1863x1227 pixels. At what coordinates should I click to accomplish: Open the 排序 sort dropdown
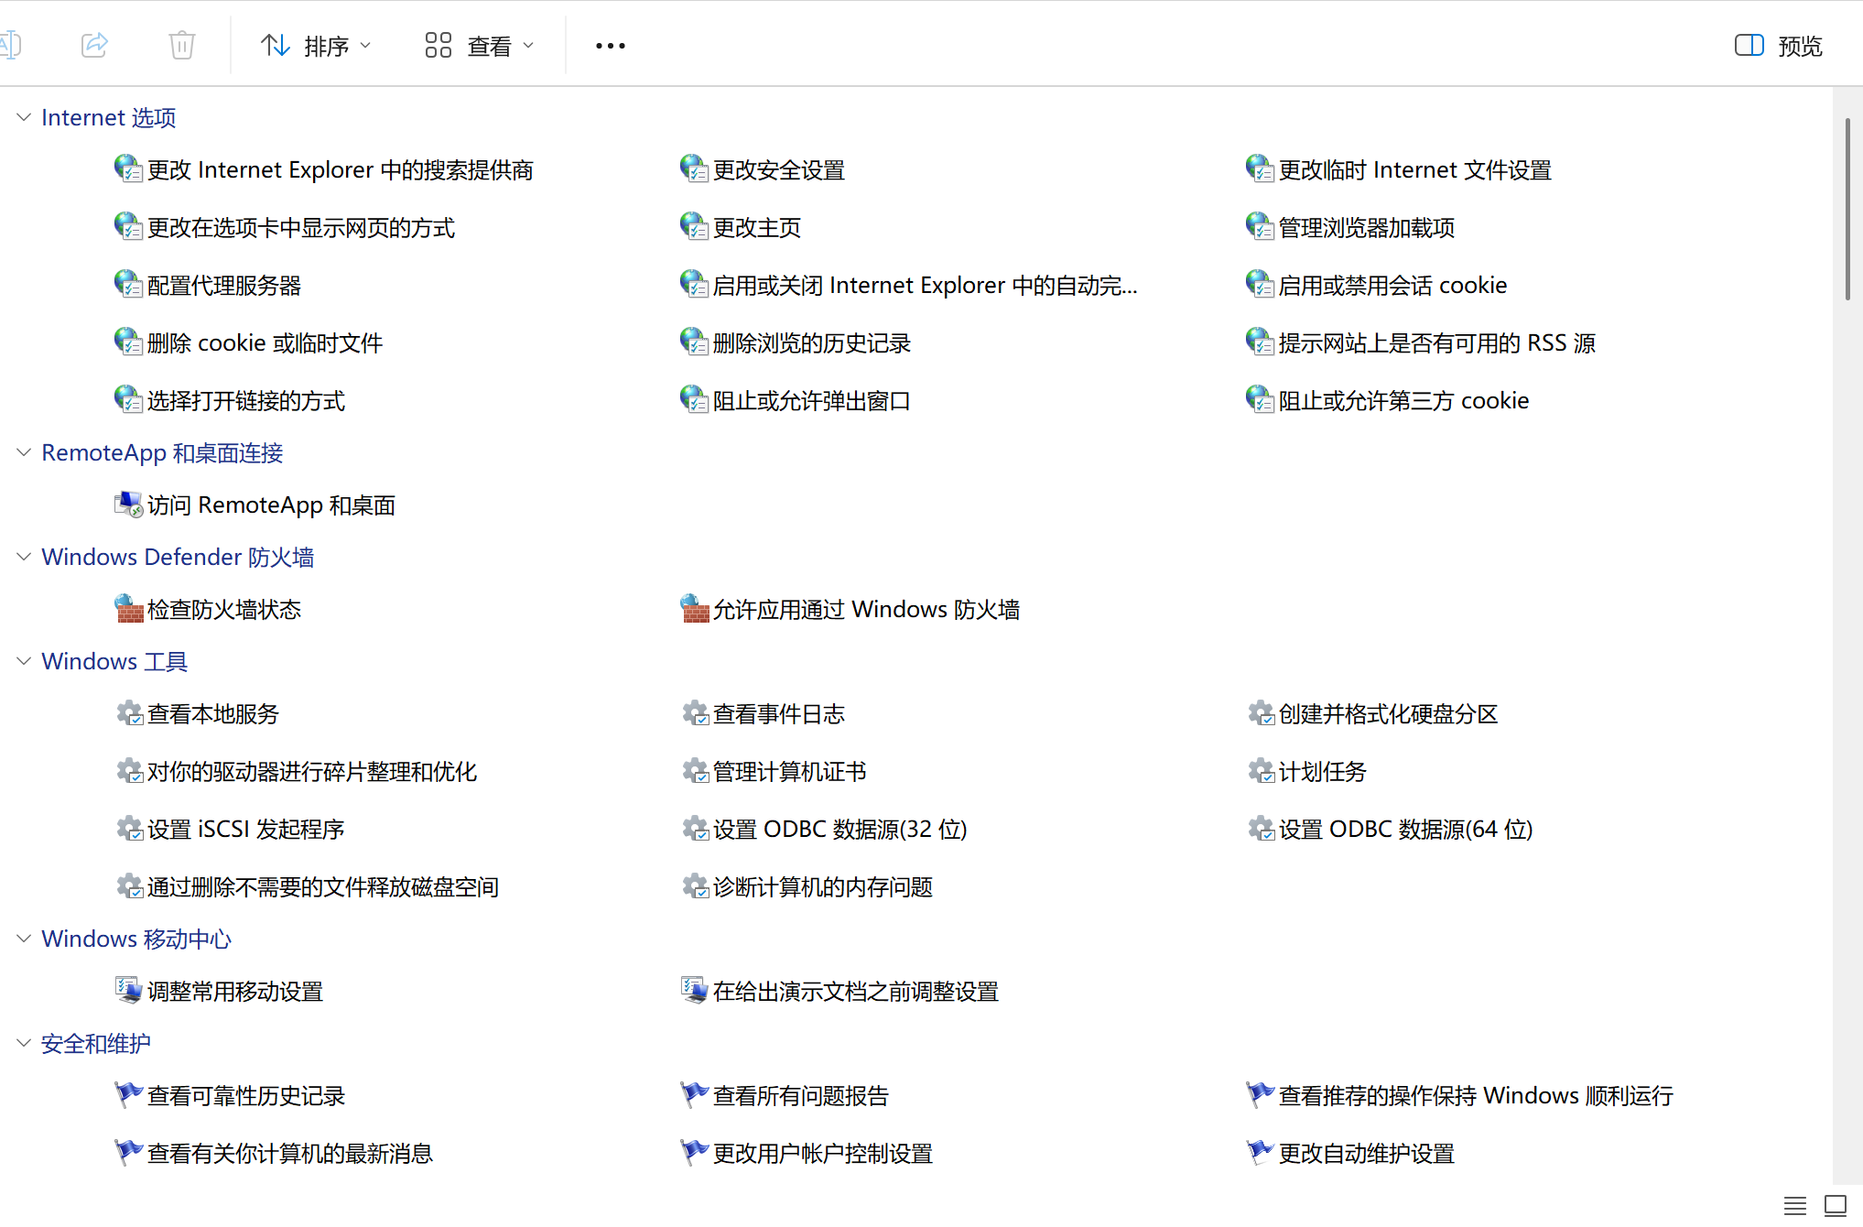pyautogui.click(x=316, y=46)
